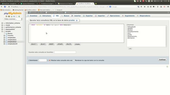This screenshot has height=95, width=170.
Task: Click the search magnifier icon in Google box
Action: point(138,7)
